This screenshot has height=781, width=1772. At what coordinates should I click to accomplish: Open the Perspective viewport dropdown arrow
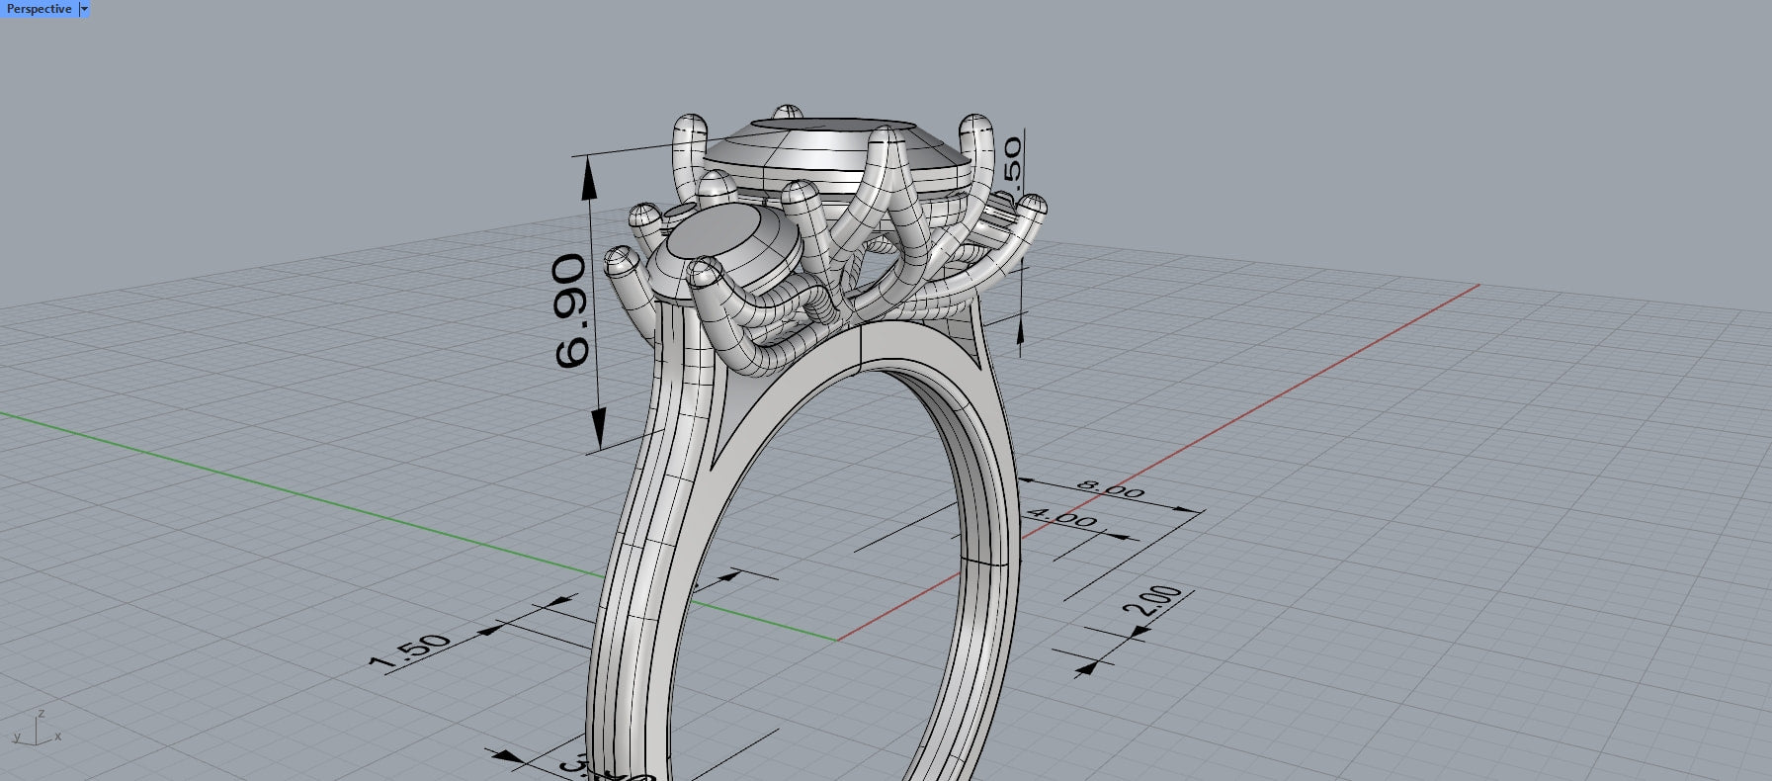(x=84, y=9)
